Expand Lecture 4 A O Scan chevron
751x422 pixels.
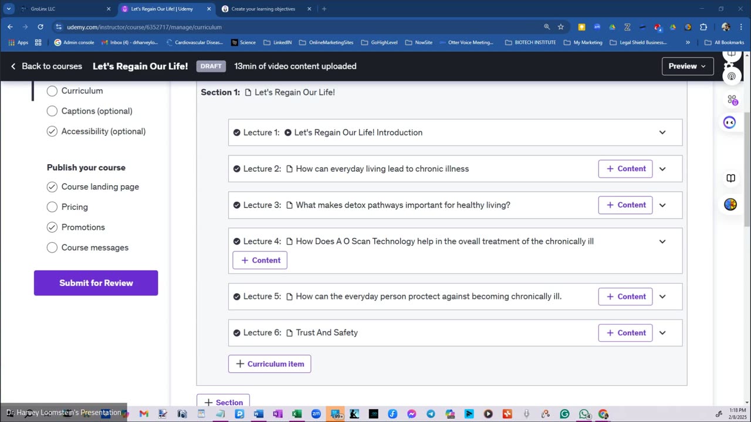pyautogui.click(x=662, y=241)
